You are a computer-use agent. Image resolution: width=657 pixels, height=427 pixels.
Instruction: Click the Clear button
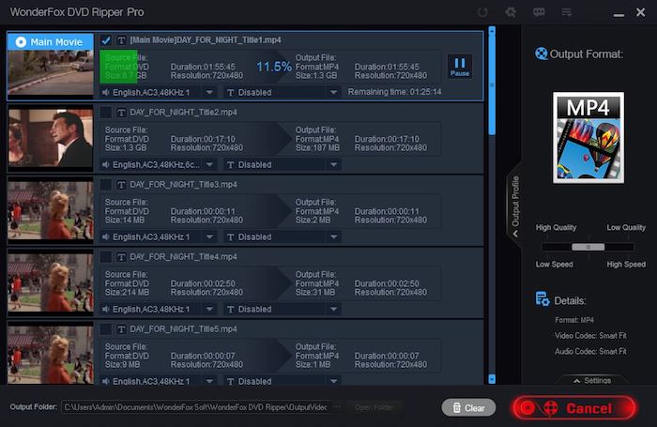pyautogui.click(x=468, y=407)
